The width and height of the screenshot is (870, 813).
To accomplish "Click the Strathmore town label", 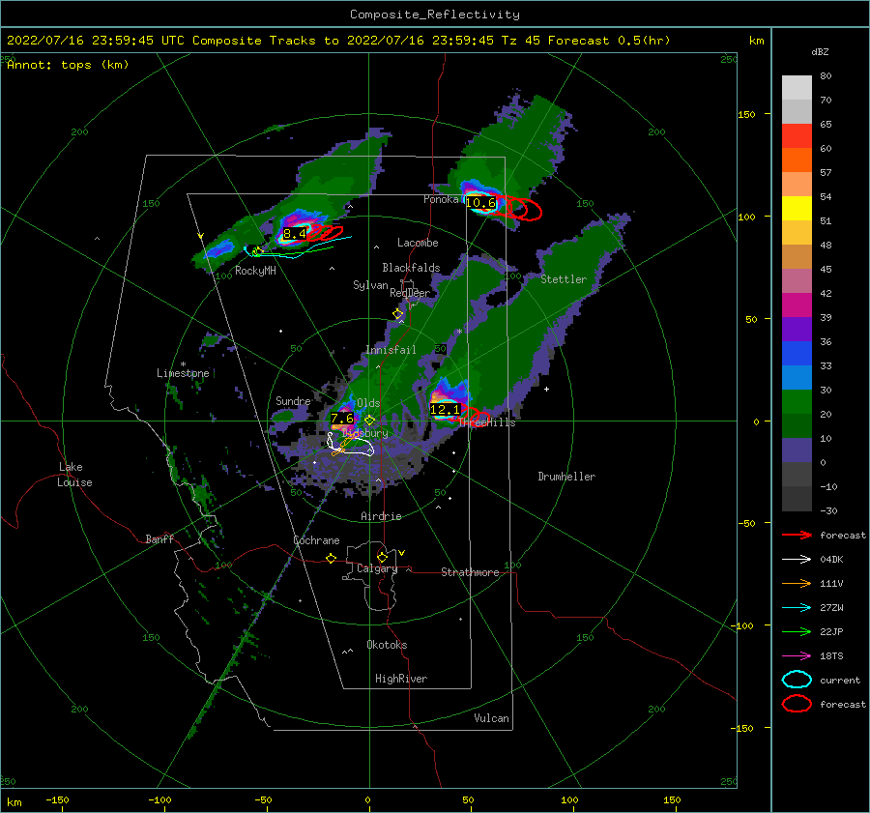I will pyautogui.click(x=470, y=572).
